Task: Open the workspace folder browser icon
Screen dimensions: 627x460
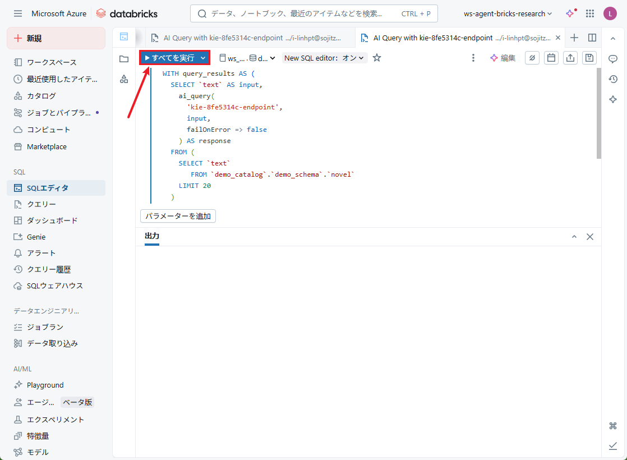Action: click(124, 59)
